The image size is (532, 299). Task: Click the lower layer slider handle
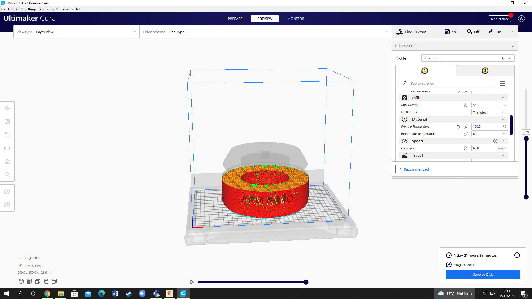click(x=526, y=197)
